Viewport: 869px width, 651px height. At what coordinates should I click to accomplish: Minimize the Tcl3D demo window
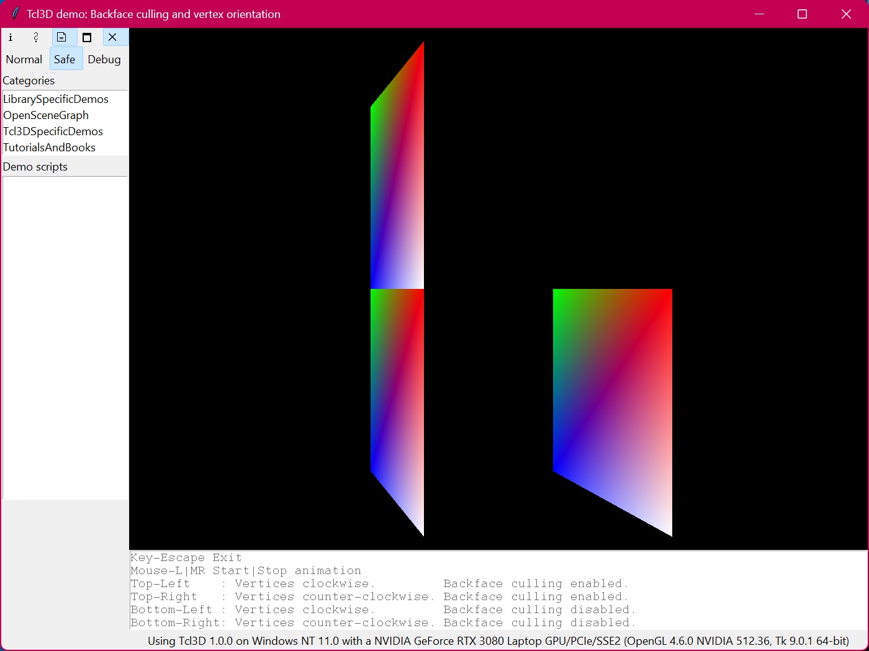(759, 14)
